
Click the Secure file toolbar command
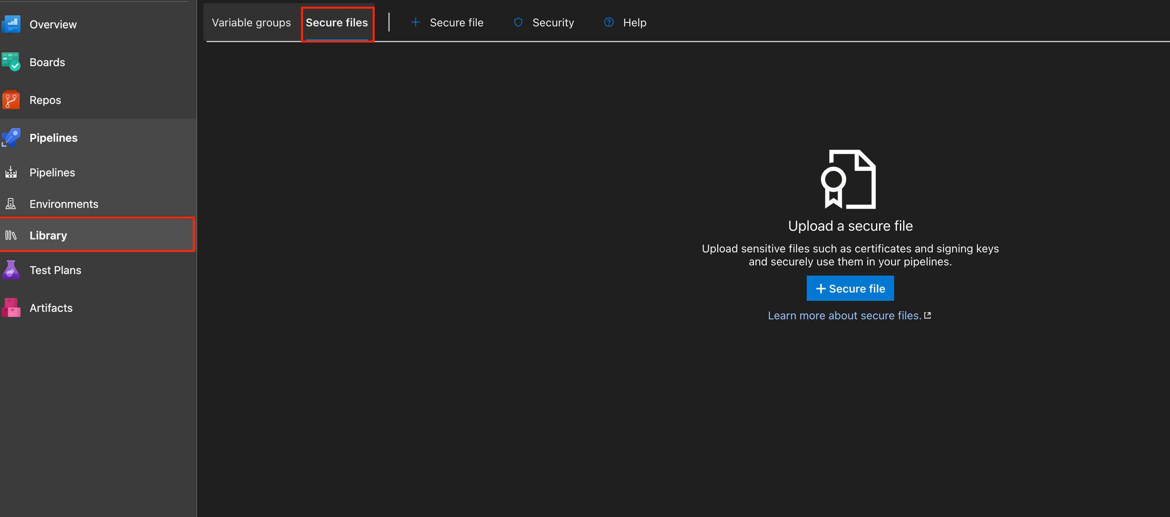coord(456,23)
